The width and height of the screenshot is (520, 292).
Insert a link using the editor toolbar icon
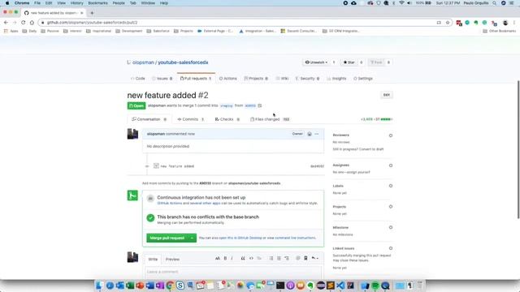(x=259, y=258)
